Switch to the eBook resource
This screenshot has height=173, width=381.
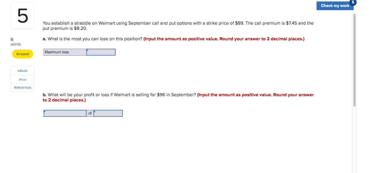(22, 70)
